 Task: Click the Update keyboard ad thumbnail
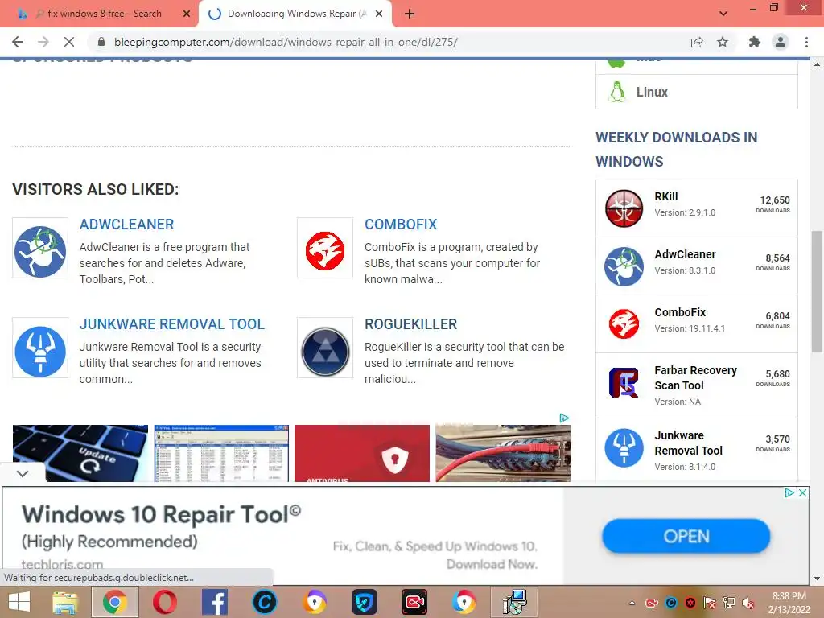[80, 453]
